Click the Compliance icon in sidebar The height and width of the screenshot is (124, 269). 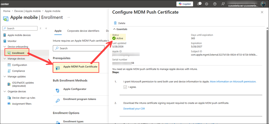(x=9, y=71)
